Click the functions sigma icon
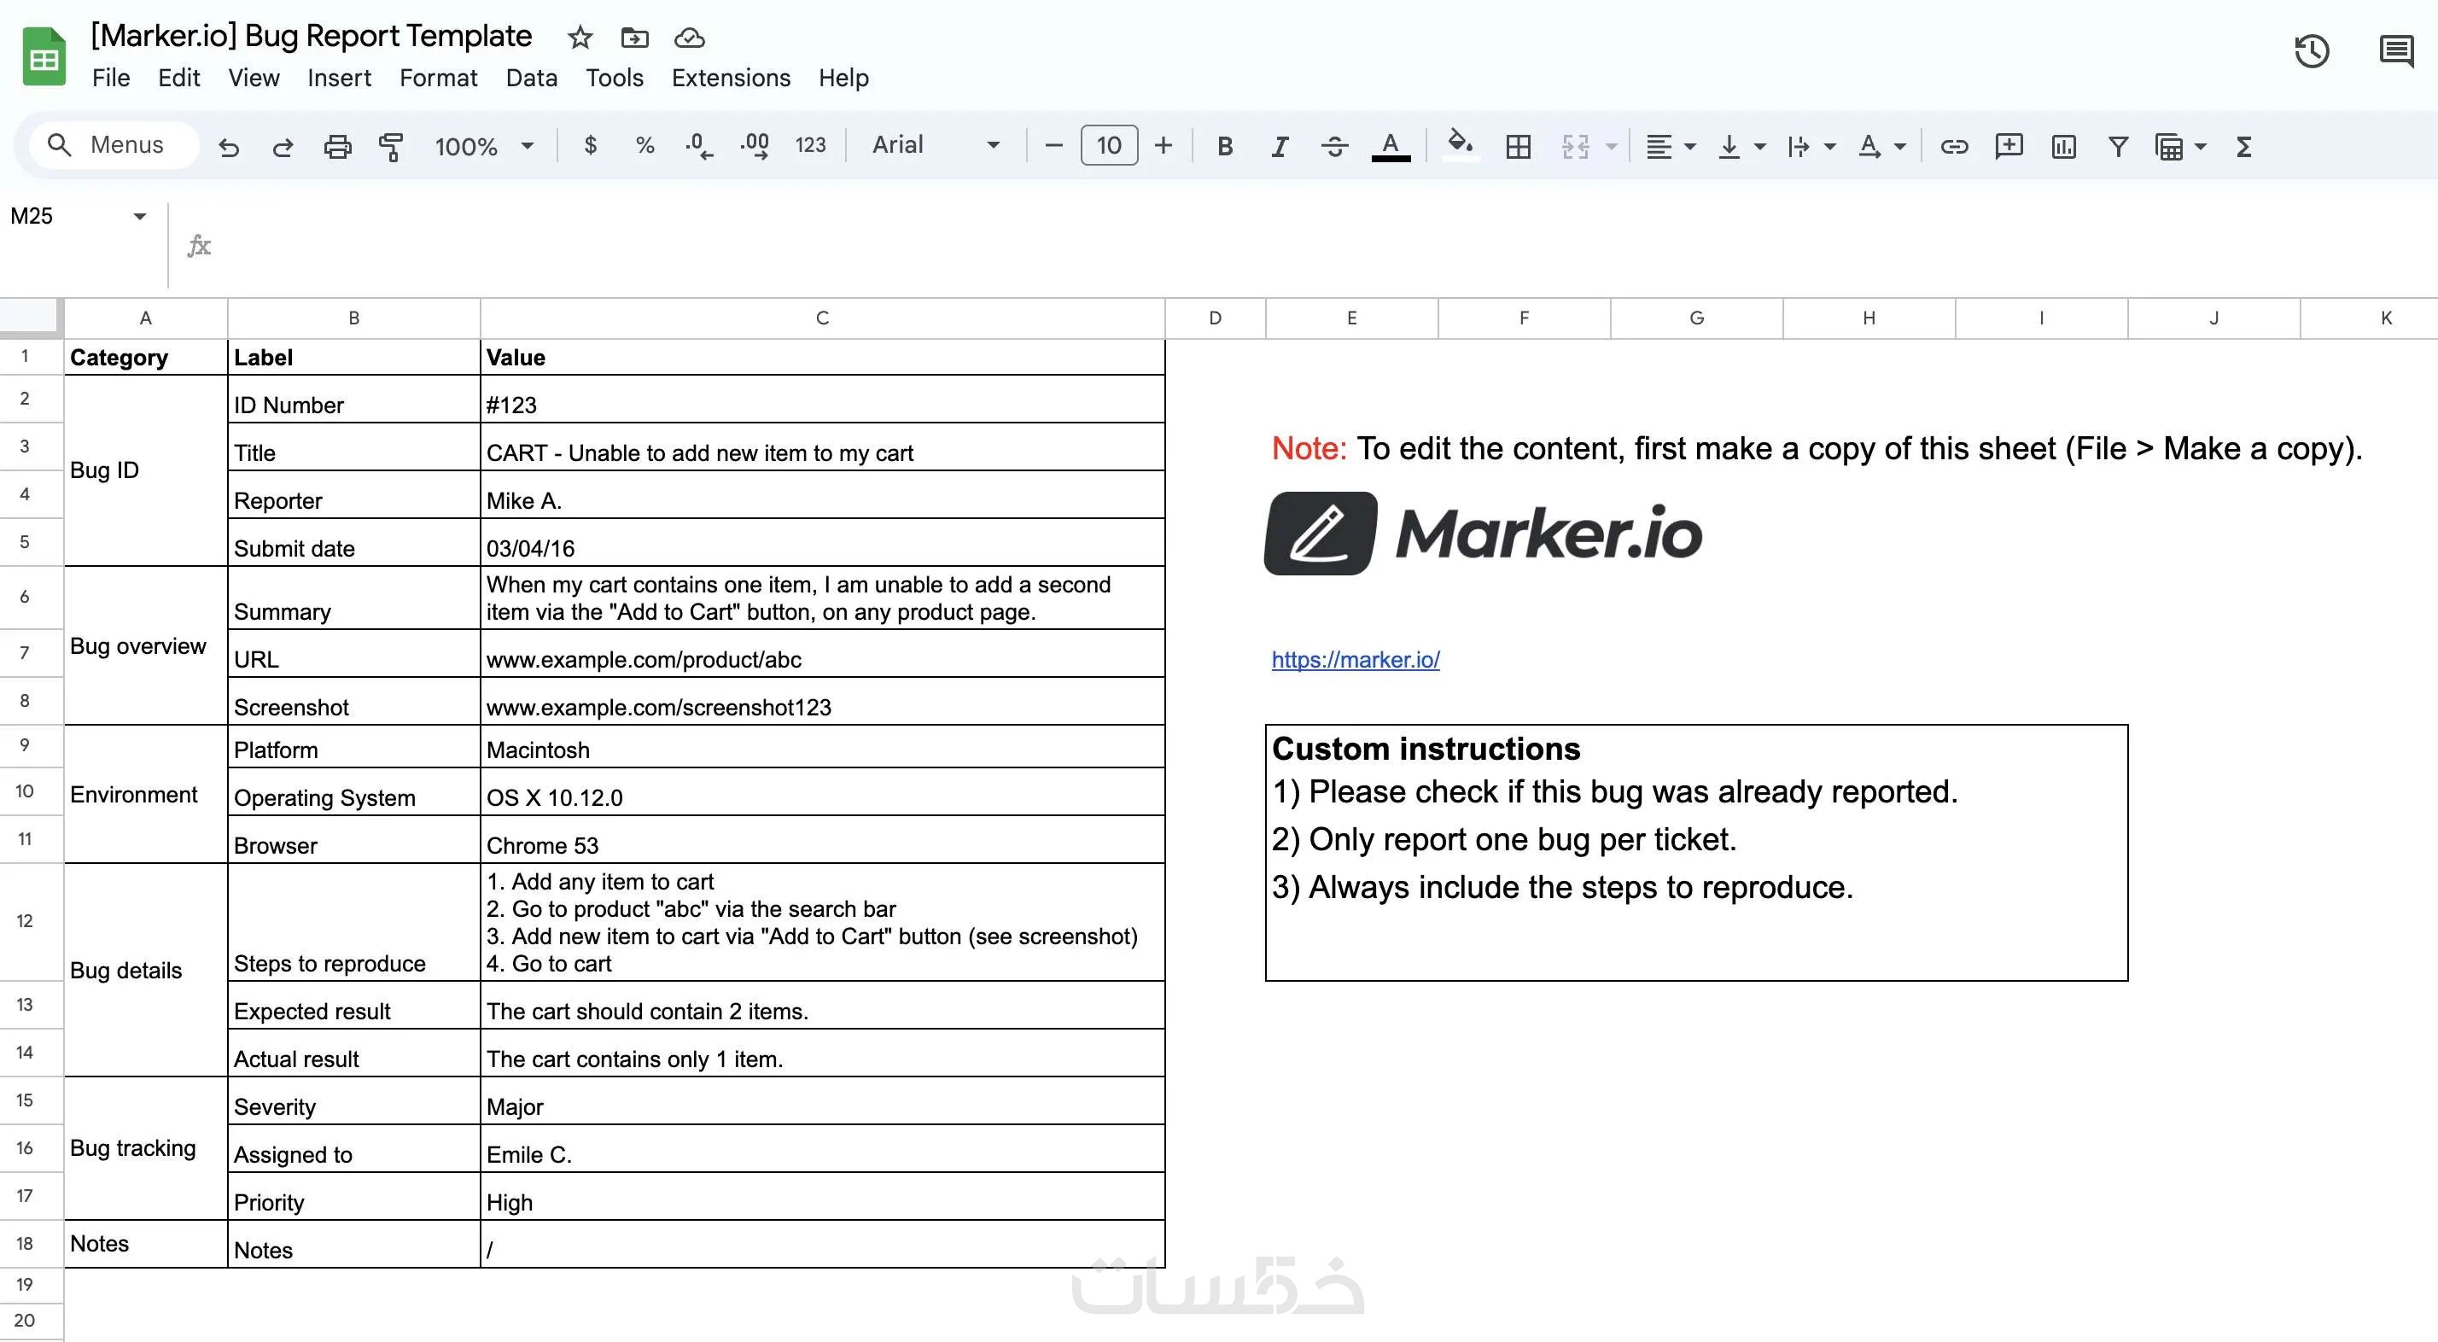This screenshot has height=1342, width=2438. (x=2243, y=146)
